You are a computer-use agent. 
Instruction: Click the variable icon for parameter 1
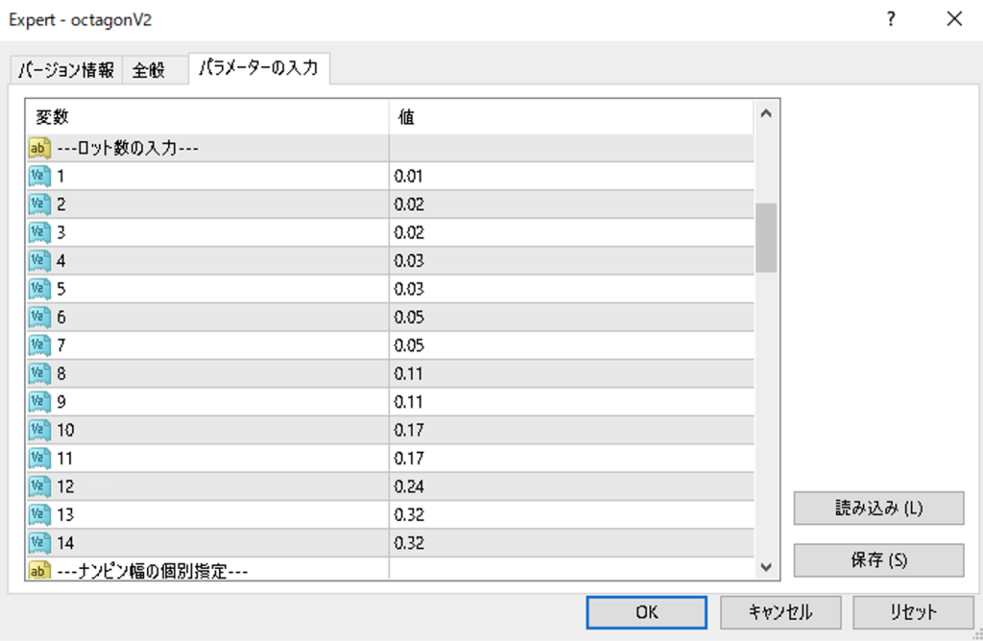coord(39,177)
